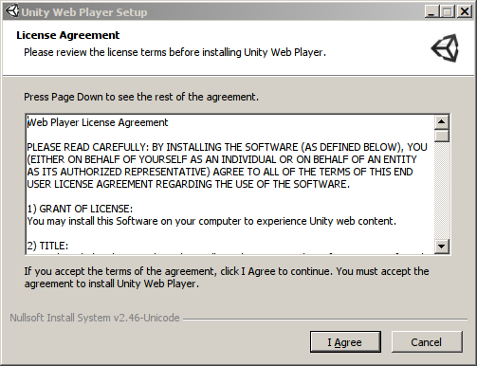This screenshot has height=366, width=477.
Task: Click the Unity icon in the title bar
Action: coord(12,11)
